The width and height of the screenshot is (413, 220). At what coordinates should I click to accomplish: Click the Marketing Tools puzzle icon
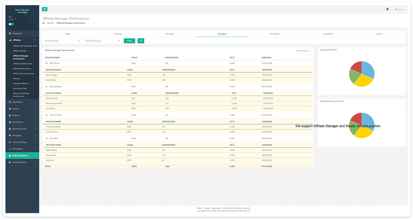point(10,129)
